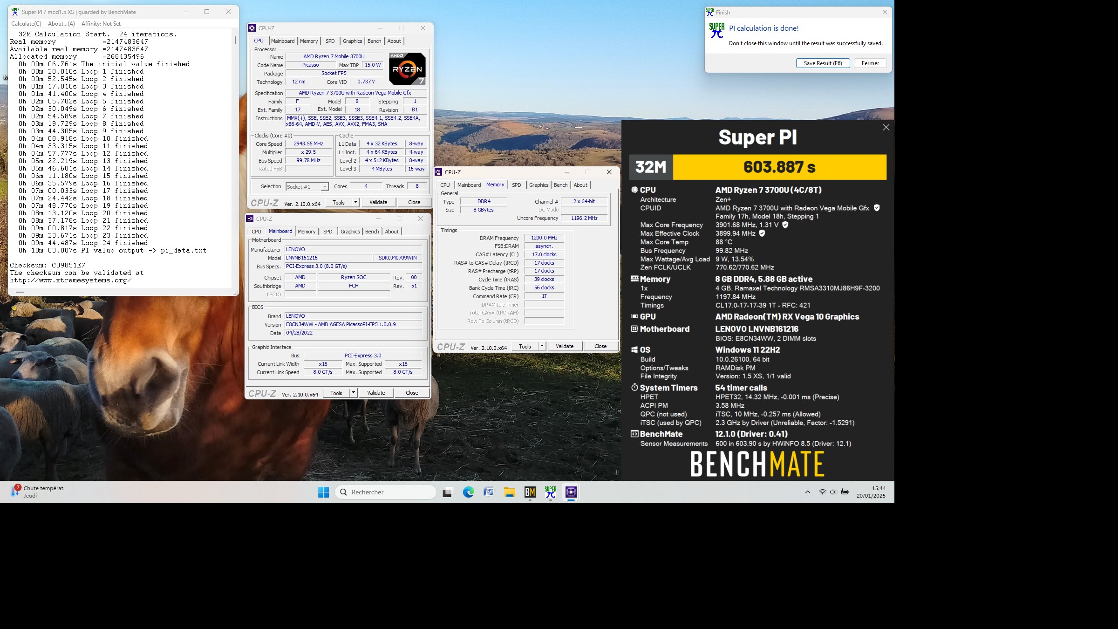Click CPU-Z icon in top window title
Viewport: 1118px width, 629px height.
pos(252,28)
